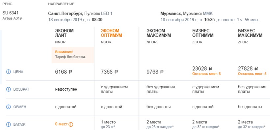Click the info icon beside ЦЕНА
This screenshot has width=270, height=130.
(x=9, y=72)
